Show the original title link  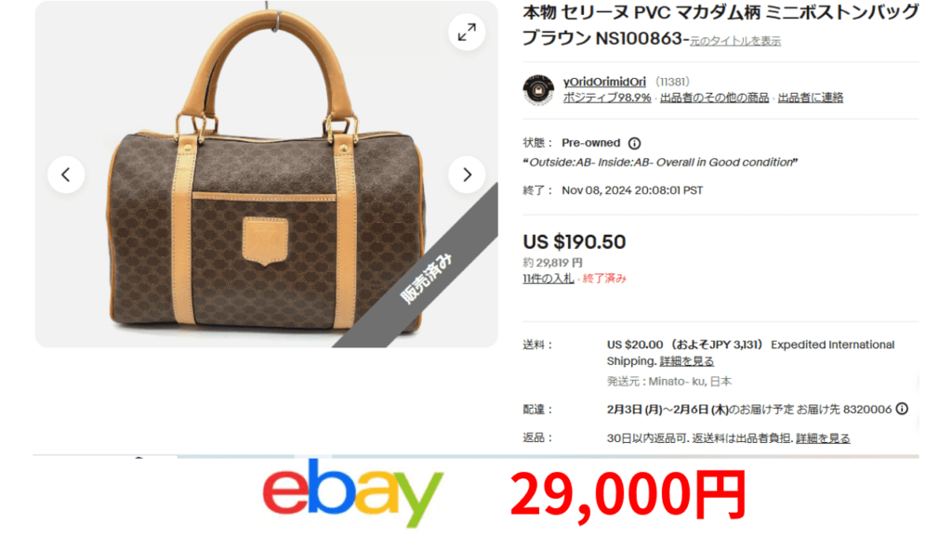pyautogui.click(x=734, y=41)
